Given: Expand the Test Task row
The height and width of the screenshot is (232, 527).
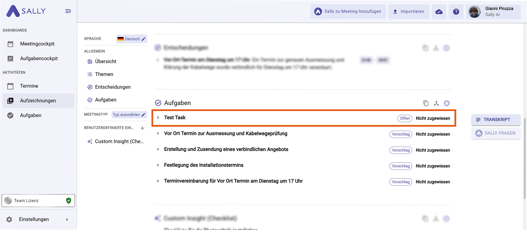Looking at the screenshot, I should click(x=158, y=118).
